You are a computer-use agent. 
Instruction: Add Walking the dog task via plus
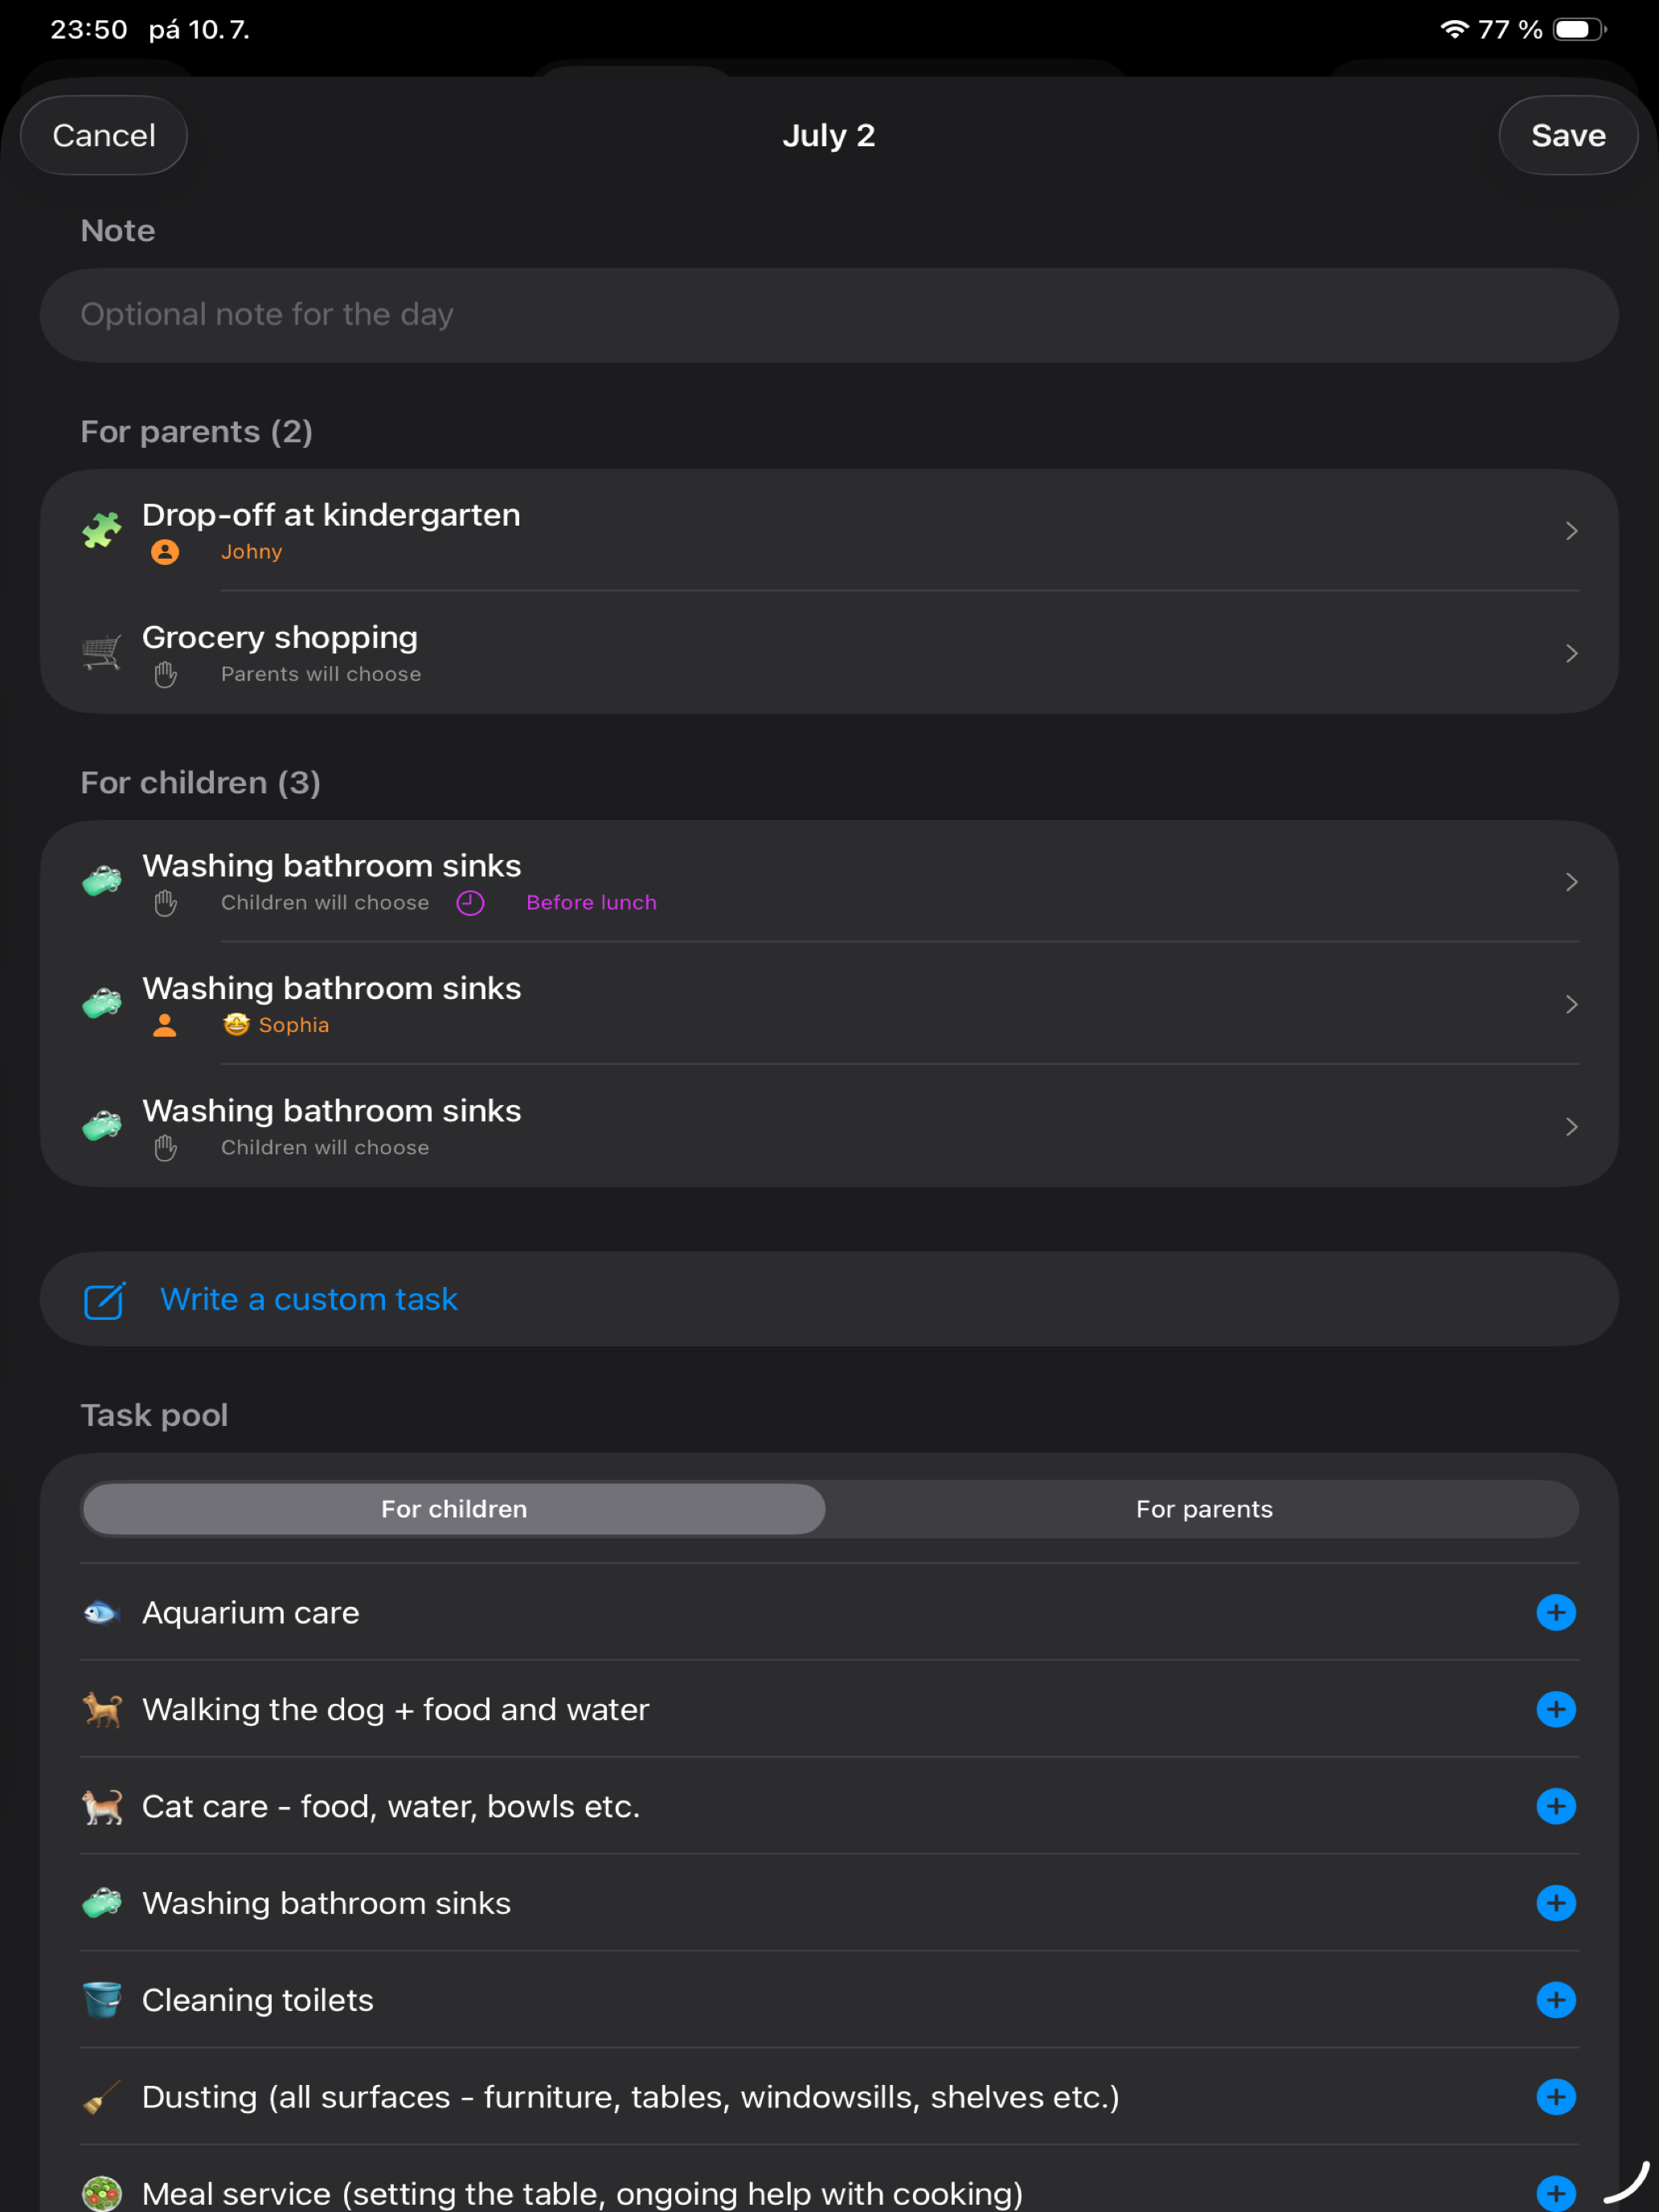click(1555, 1709)
